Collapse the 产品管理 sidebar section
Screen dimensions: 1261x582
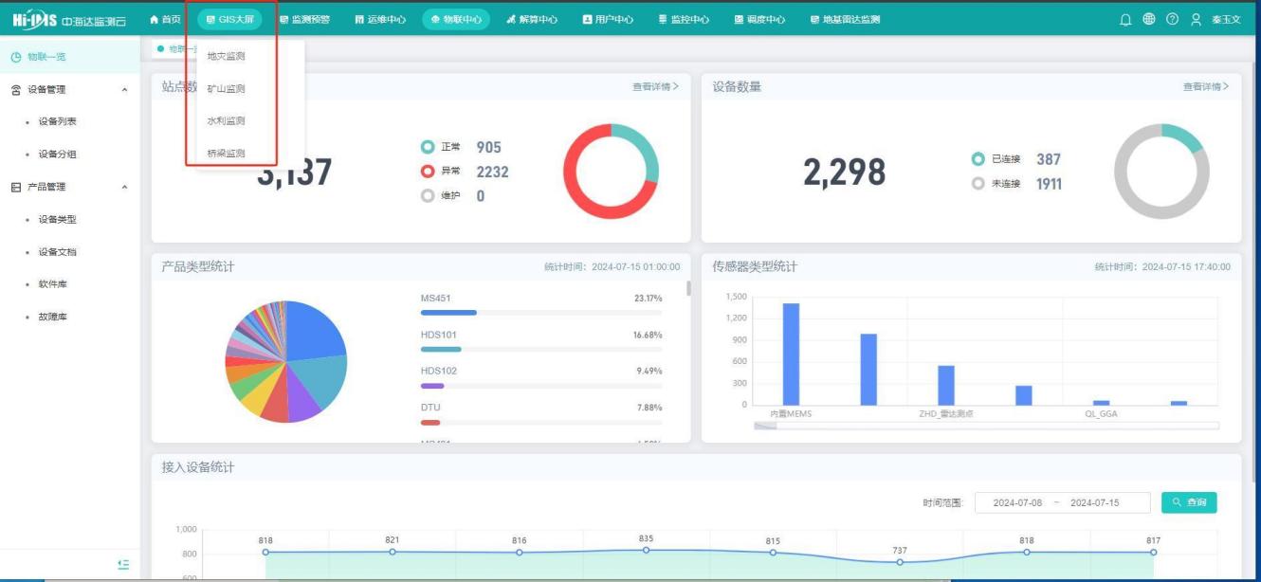124,188
